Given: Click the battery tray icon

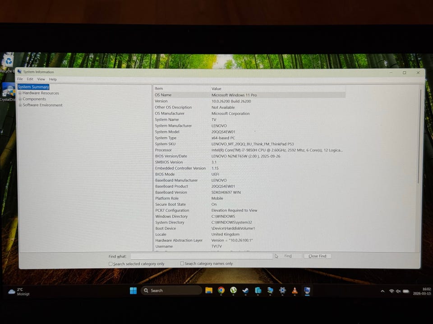Looking at the screenshot, I should pyautogui.click(x=405, y=291).
